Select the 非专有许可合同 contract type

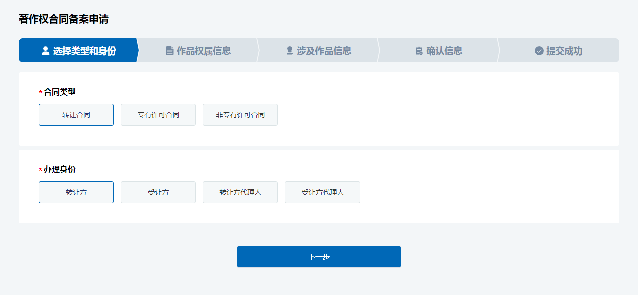point(240,114)
